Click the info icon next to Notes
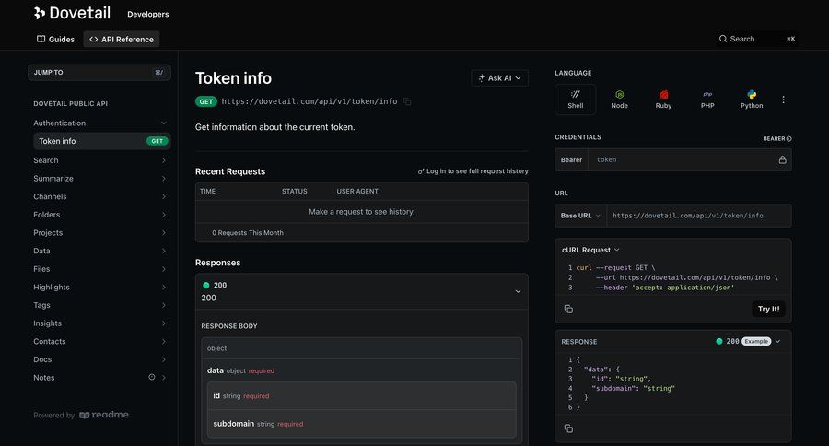Viewport: 829px width, 446px height. click(152, 377)
